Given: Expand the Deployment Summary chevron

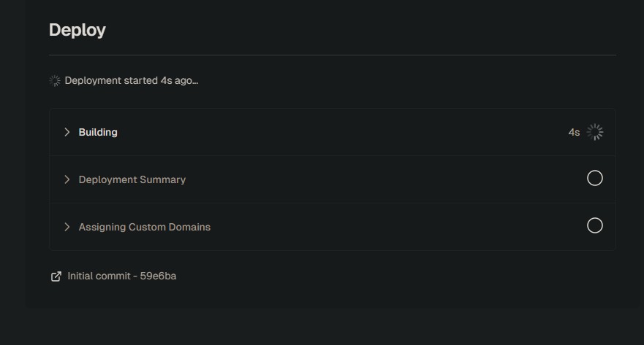Looking at the screenshot, I should [67, 179].
